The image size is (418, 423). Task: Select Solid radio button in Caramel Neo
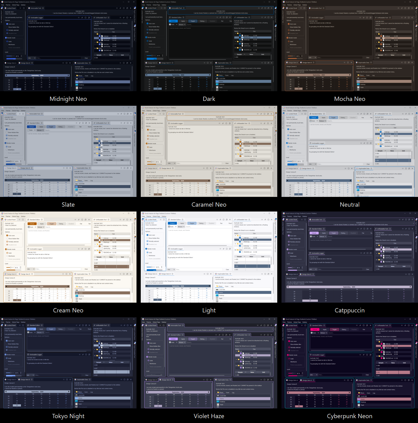[x=148, y=147]
